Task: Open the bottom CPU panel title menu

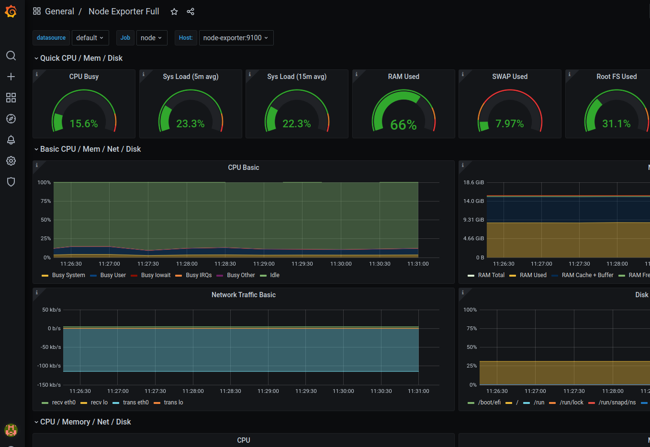Action: pyautogui.click(x=244, y=440)
